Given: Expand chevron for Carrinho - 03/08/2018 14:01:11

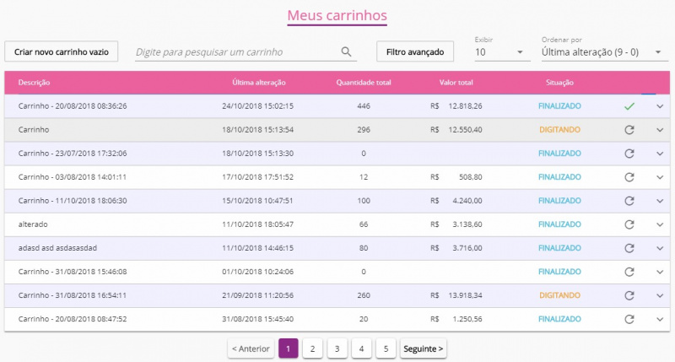Looking at the screenshot, I should (x=660, y=177).
